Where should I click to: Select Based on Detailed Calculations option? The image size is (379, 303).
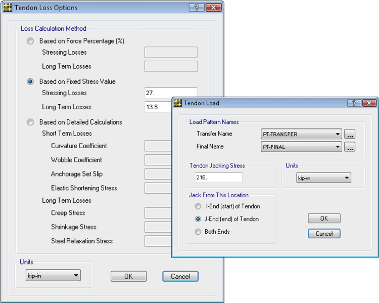pos(30,122)
